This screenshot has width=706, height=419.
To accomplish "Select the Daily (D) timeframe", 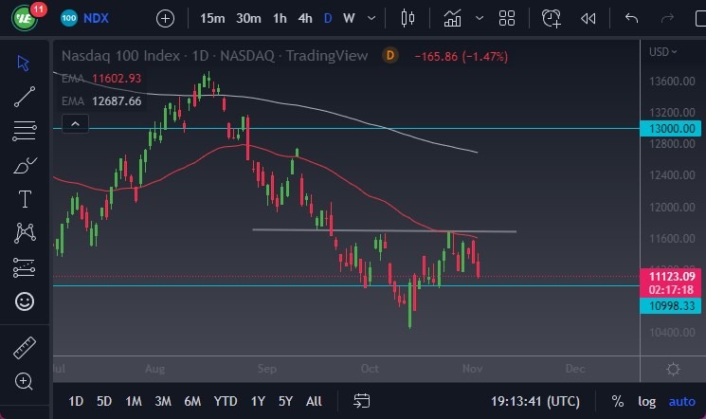I will [328, 18].
